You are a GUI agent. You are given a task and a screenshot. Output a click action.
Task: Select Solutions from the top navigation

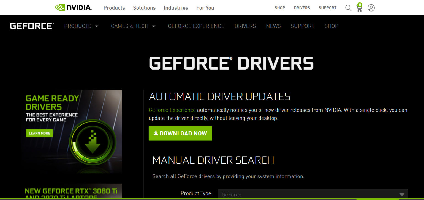144,8
